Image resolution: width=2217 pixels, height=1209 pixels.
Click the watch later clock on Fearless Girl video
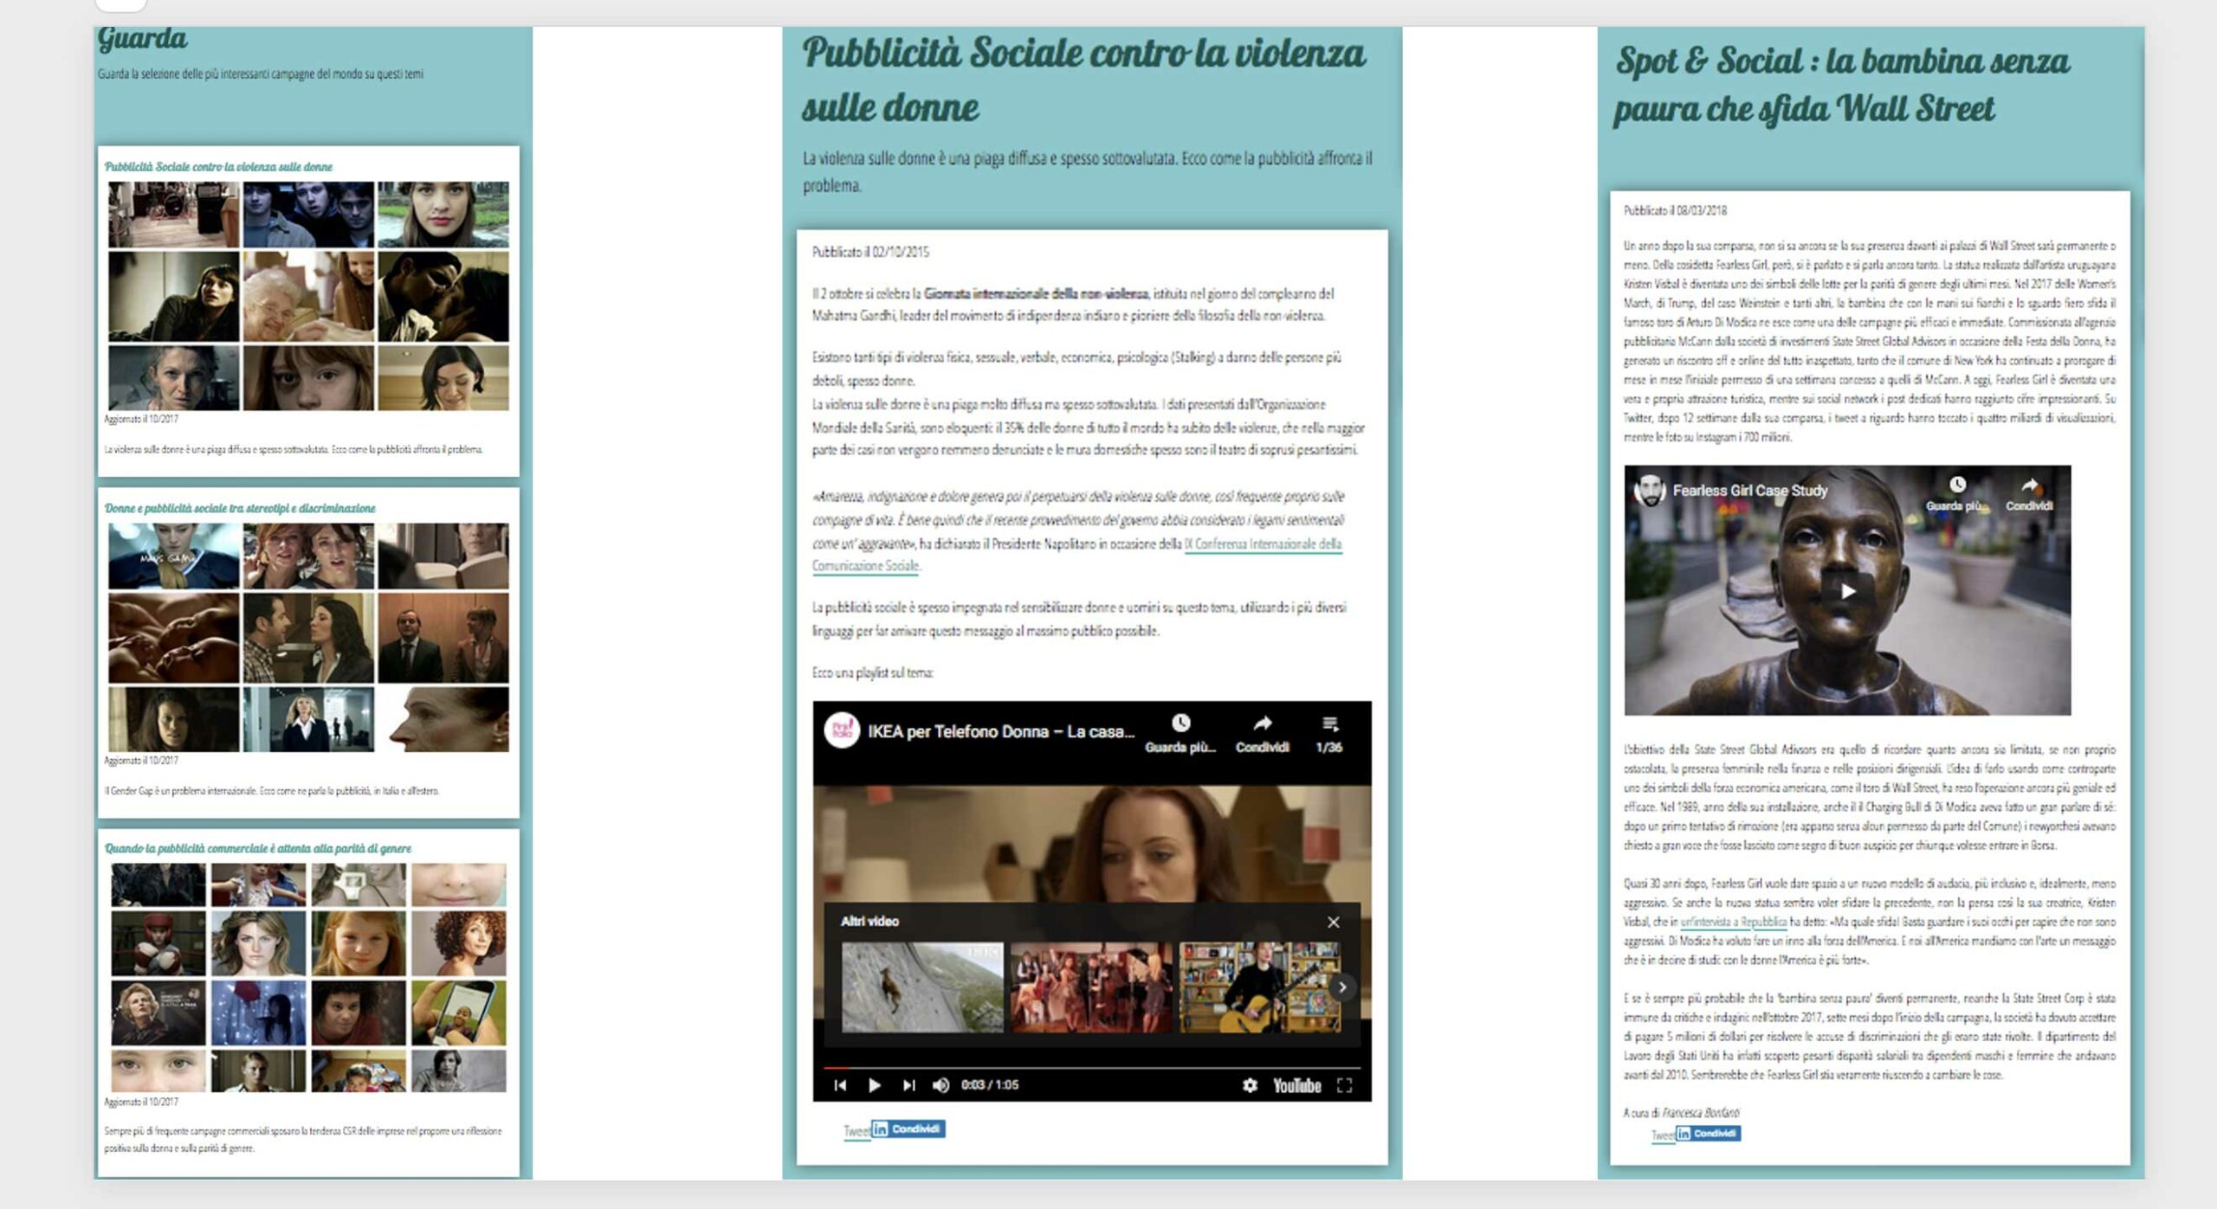pos(1957,485)
